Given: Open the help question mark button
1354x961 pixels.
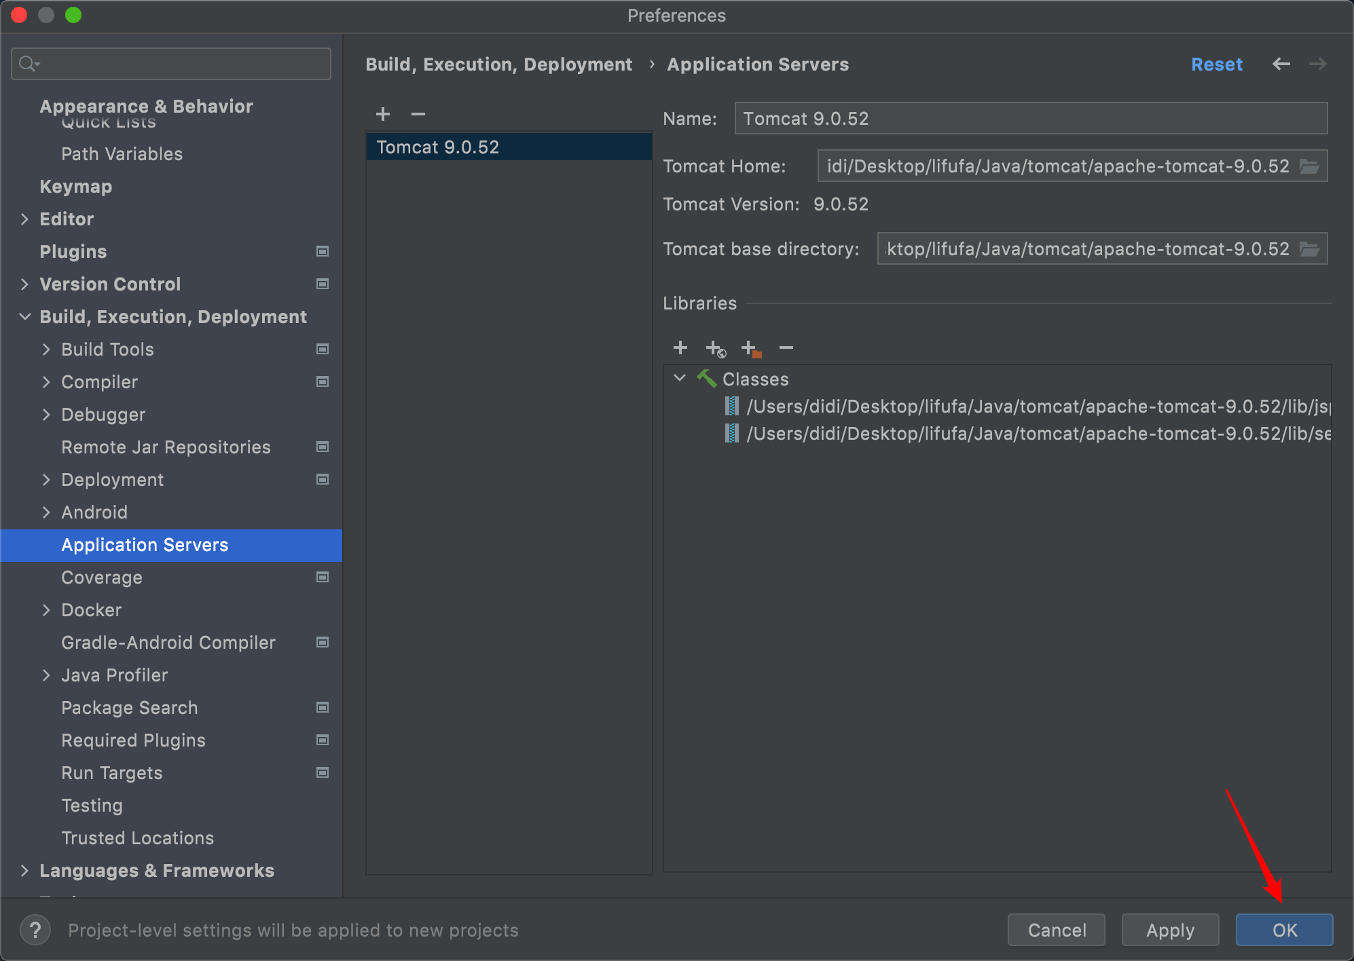Looking at the screenshot, I should 35,930.
